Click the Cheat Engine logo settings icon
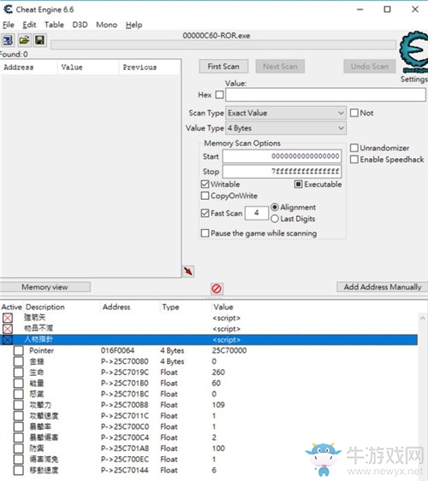 click(x=413, y=51)
